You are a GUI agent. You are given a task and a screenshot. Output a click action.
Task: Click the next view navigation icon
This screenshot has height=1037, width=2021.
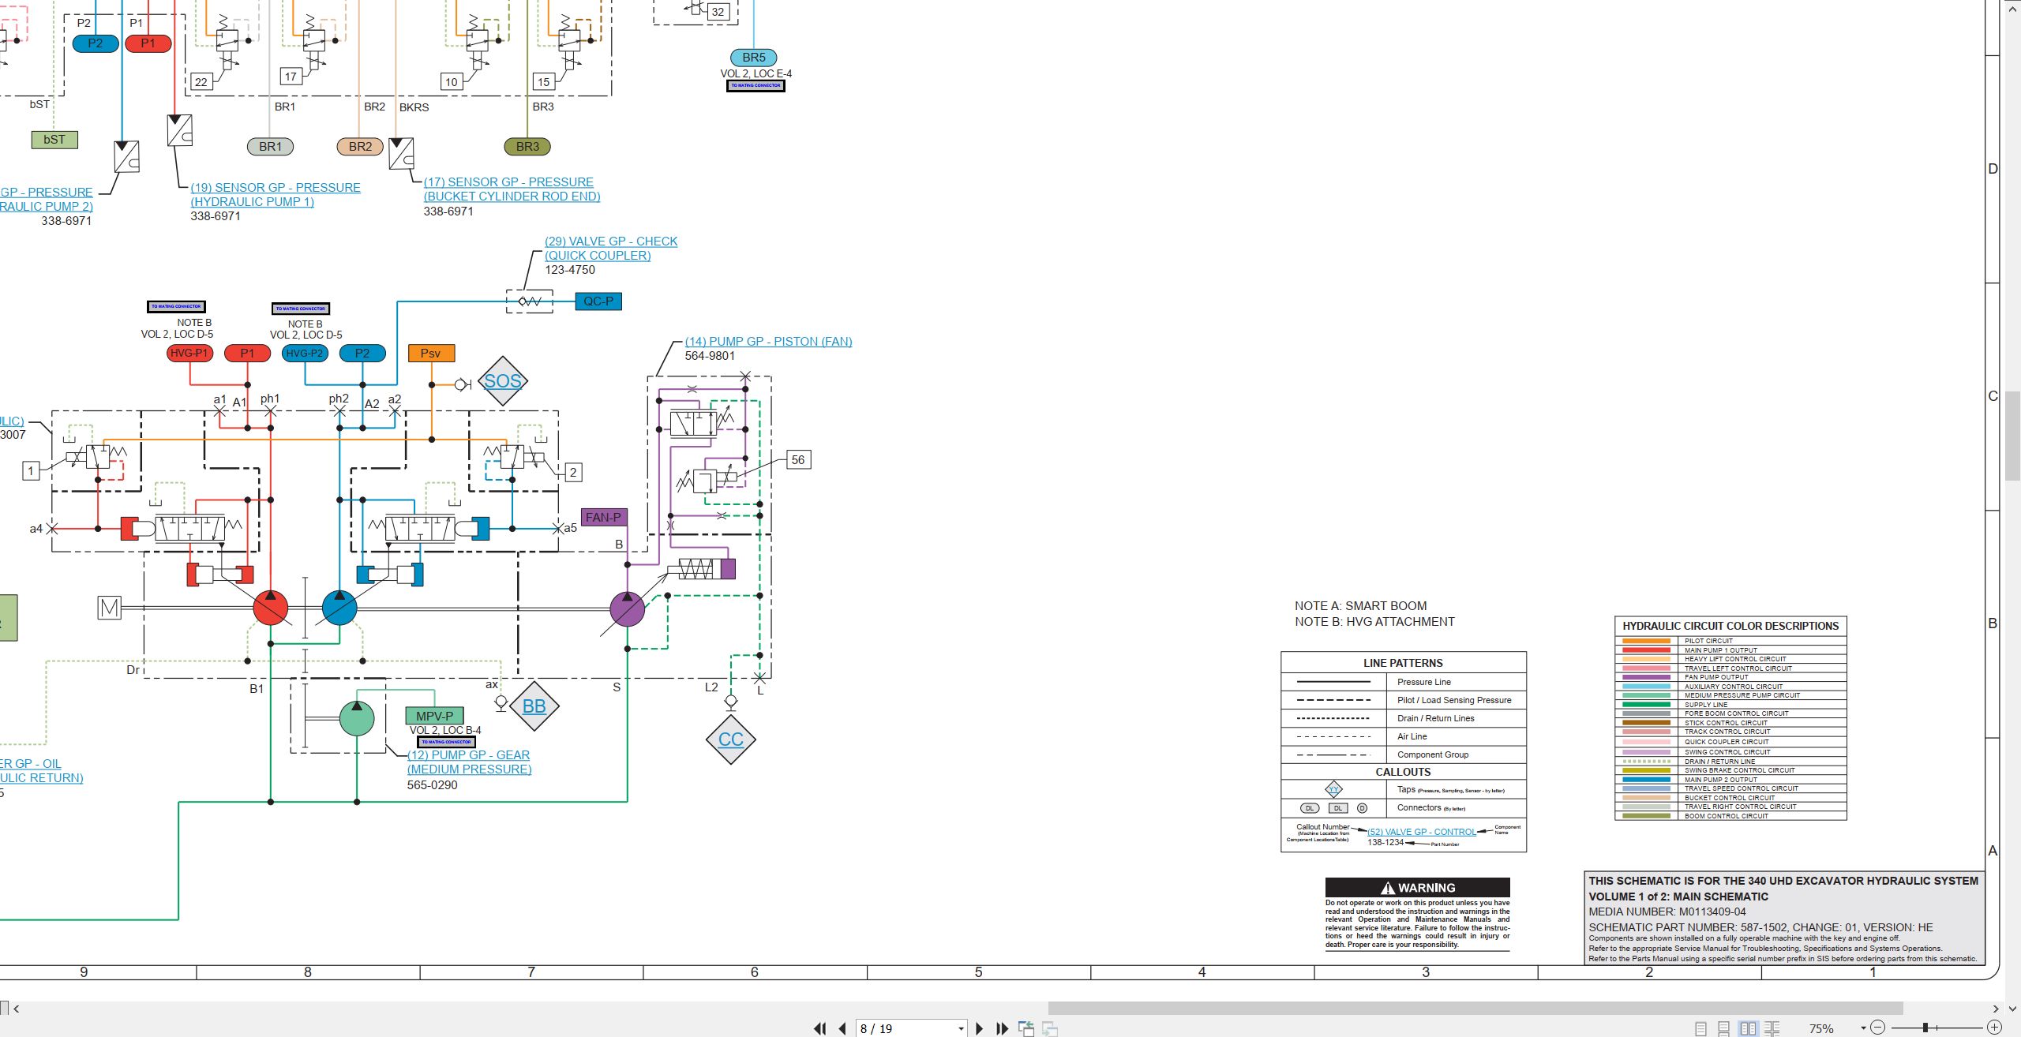tap(1050, 1028)
